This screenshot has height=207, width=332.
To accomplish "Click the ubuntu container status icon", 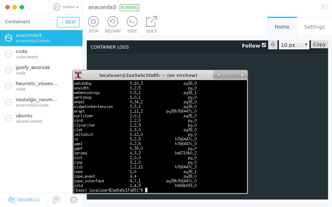I will click(9, 118).
